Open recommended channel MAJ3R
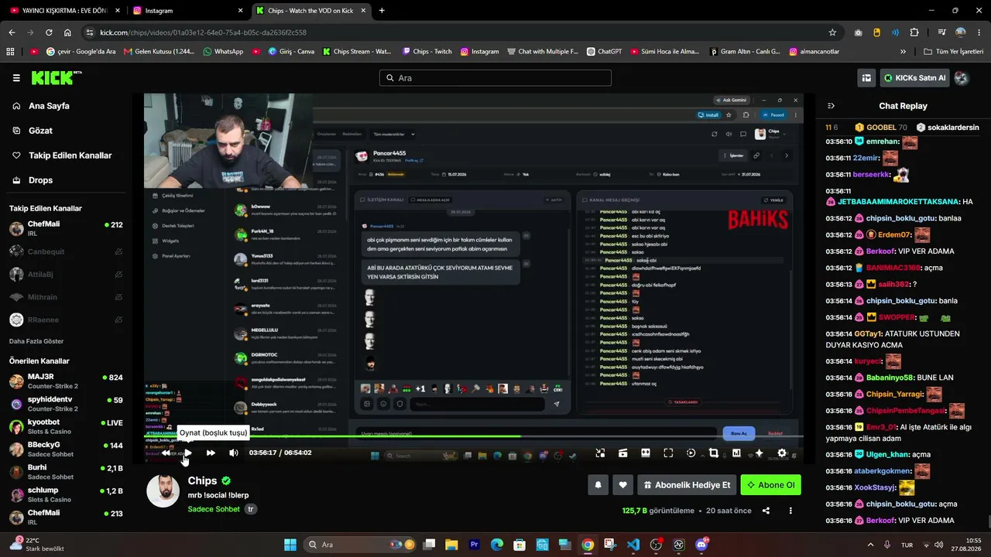Screen dimensions: 991x557 click(x=66, y=381)
